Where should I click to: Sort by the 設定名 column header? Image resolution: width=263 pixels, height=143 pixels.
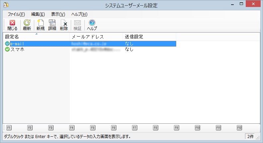coord(36,37)
